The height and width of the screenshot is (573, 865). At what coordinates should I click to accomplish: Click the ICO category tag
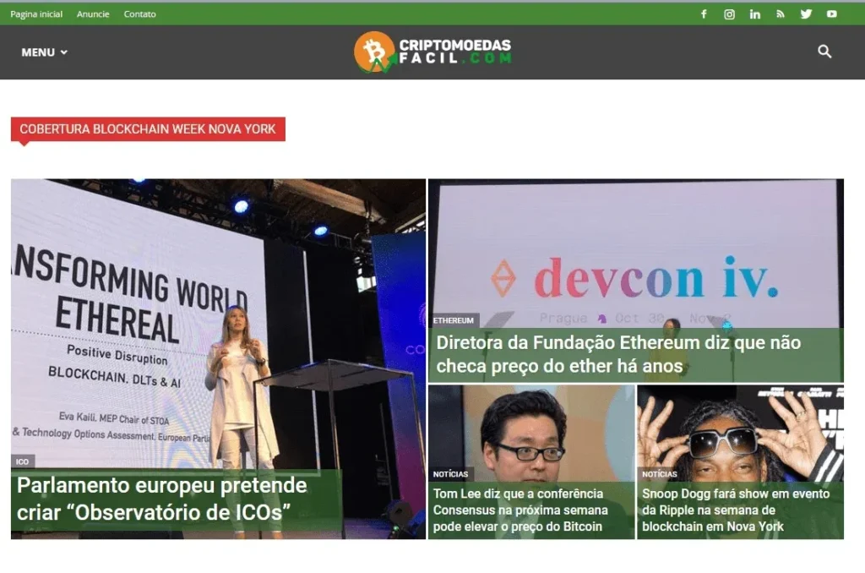point(23,461)
